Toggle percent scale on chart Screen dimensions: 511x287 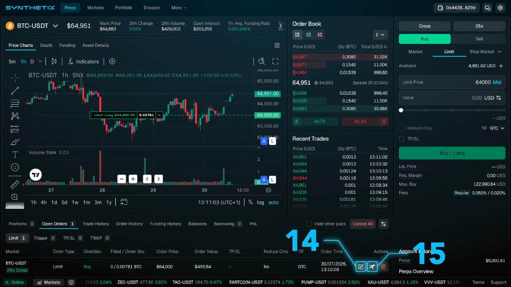coord(251,202)
